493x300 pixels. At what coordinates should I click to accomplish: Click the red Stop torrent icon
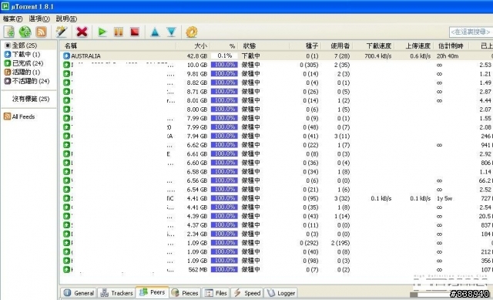pyautogui.click(x=135, y=32)
